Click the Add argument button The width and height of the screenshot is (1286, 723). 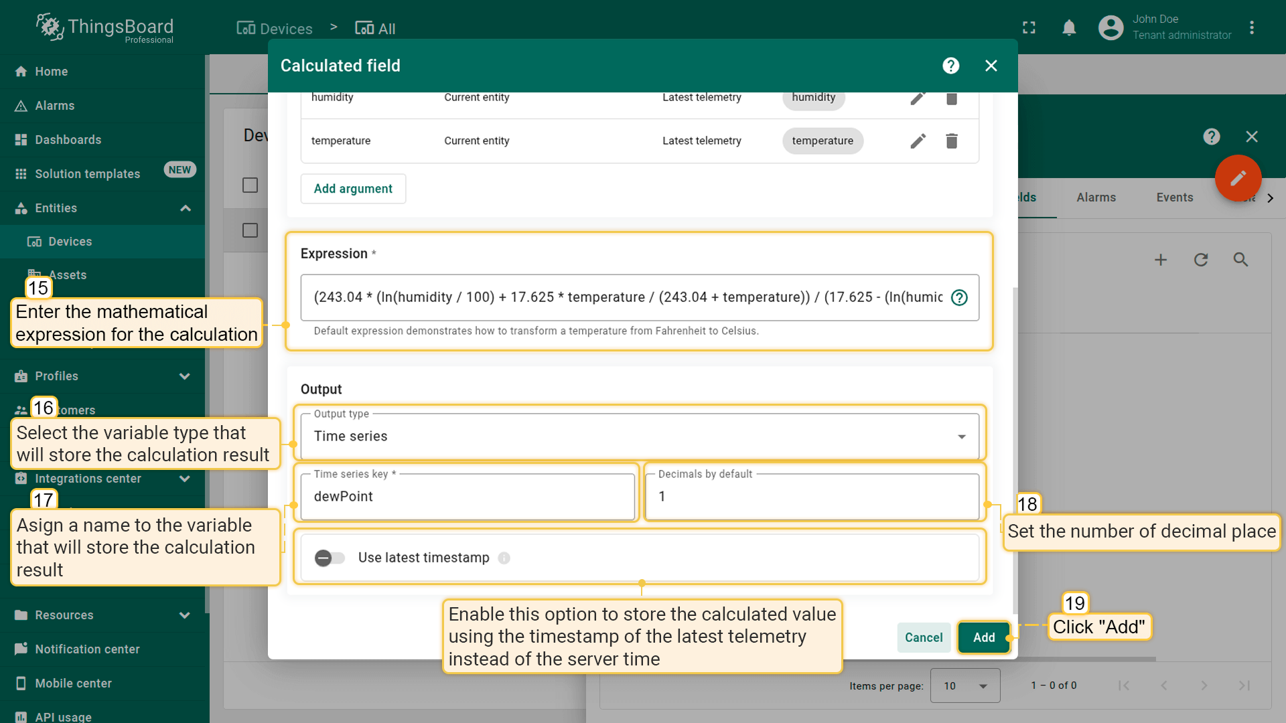(353, 189)
